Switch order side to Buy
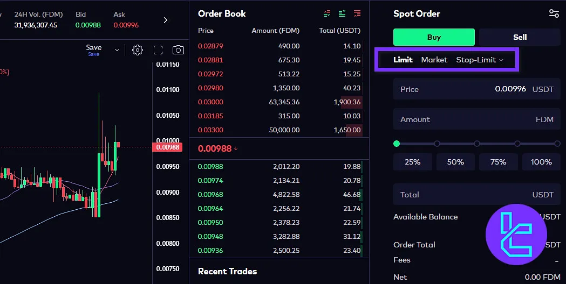566x284 pixels. [434, 37]
